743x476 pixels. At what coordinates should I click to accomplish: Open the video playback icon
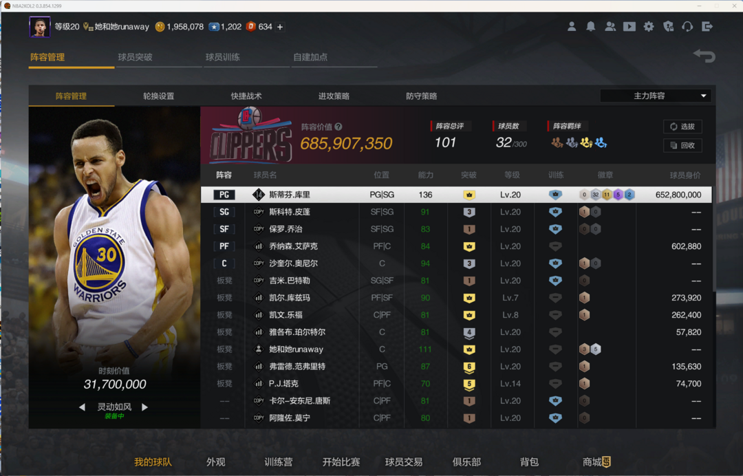tap(629, 27)
